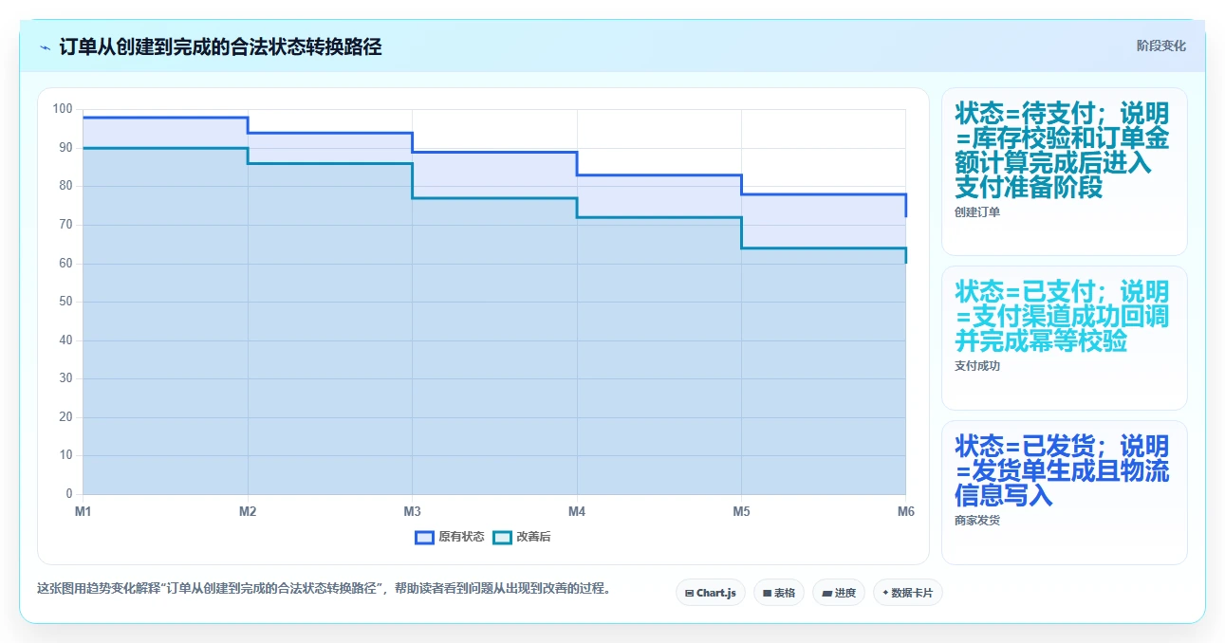Click the 状态=待支付 heading text
The height and width of the screenshot is (643, 1225).
click(x=1062, y=150)
